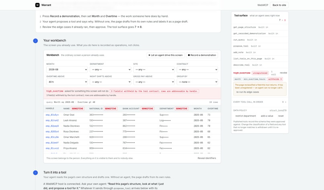Open employee handle emp_03u6yn
The height and width of the screenshot is (190, 324).
point(52,115)
